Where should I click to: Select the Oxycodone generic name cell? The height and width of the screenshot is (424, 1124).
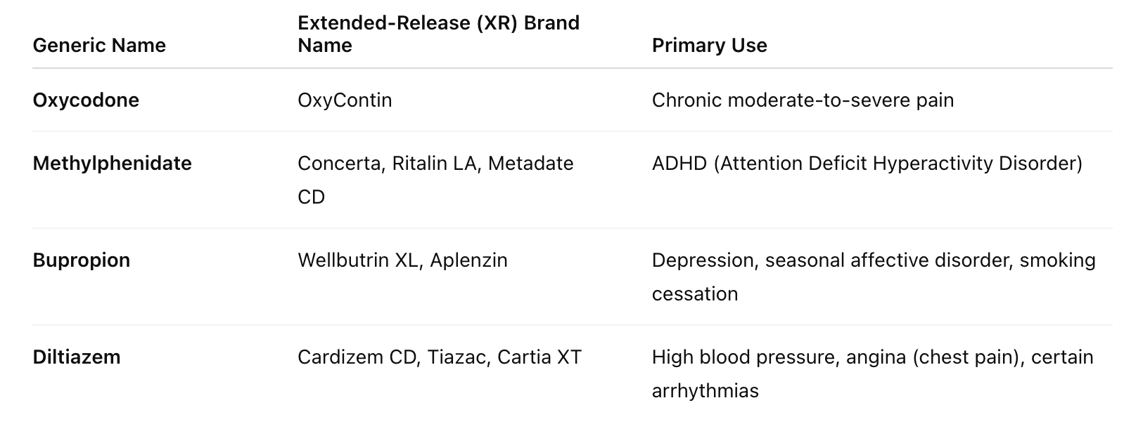click(86, 100)
